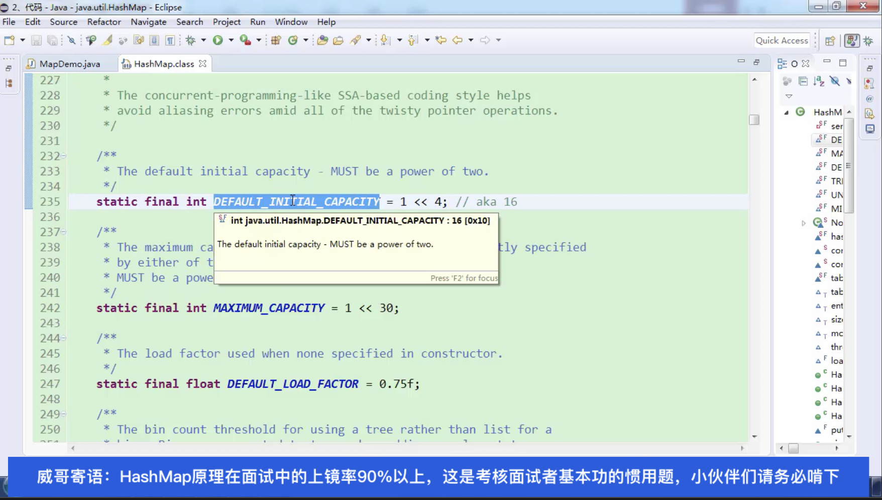Screen dimensions: 882x500
Task: Click the Next Annotation icon
Action: [x=385, y=40]
